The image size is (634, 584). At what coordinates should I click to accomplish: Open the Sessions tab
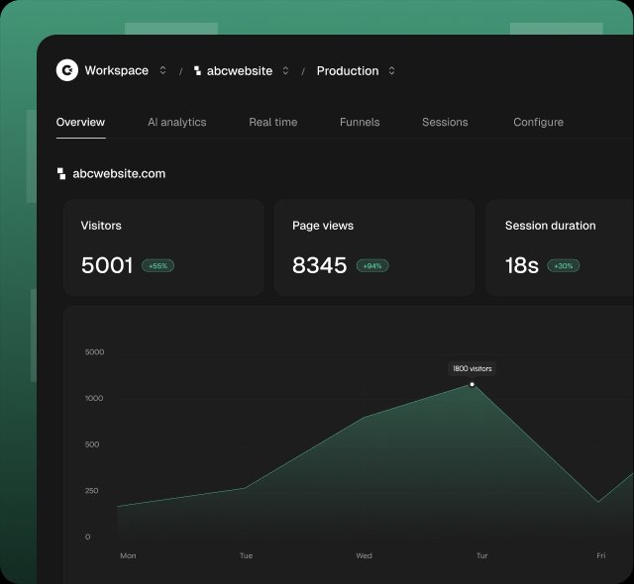[x=445, y=122]
